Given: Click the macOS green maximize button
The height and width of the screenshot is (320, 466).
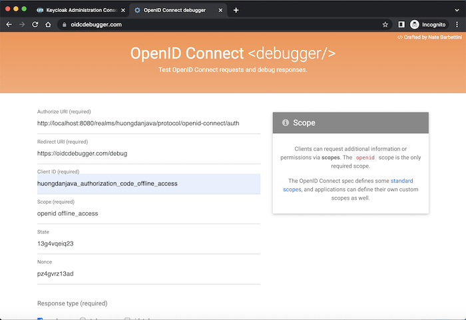Looking at the screenshot, I should [24, 9].
